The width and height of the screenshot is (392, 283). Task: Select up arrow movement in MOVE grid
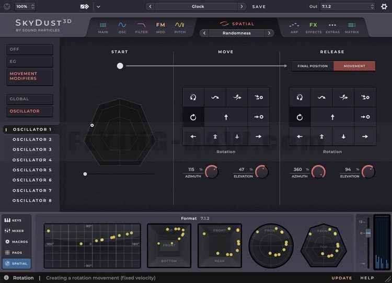point(226,117)
